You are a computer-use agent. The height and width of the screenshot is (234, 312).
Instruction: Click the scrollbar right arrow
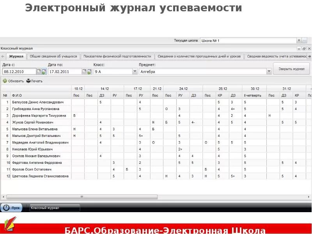(308, 197)
